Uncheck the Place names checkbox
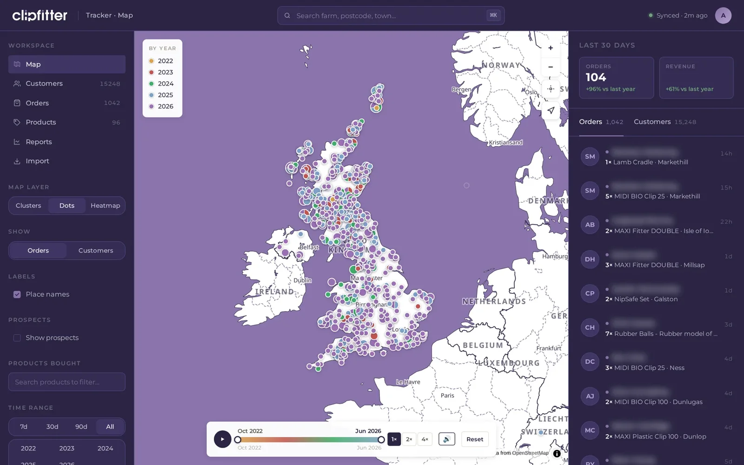Screen dimensions: 744x465 [x=17, y=294]
